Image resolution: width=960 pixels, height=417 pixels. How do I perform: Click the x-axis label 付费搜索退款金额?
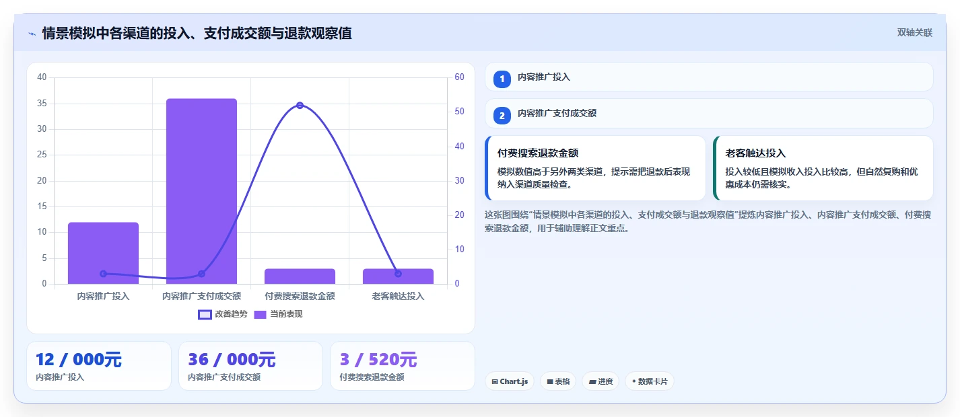[300, 296]
